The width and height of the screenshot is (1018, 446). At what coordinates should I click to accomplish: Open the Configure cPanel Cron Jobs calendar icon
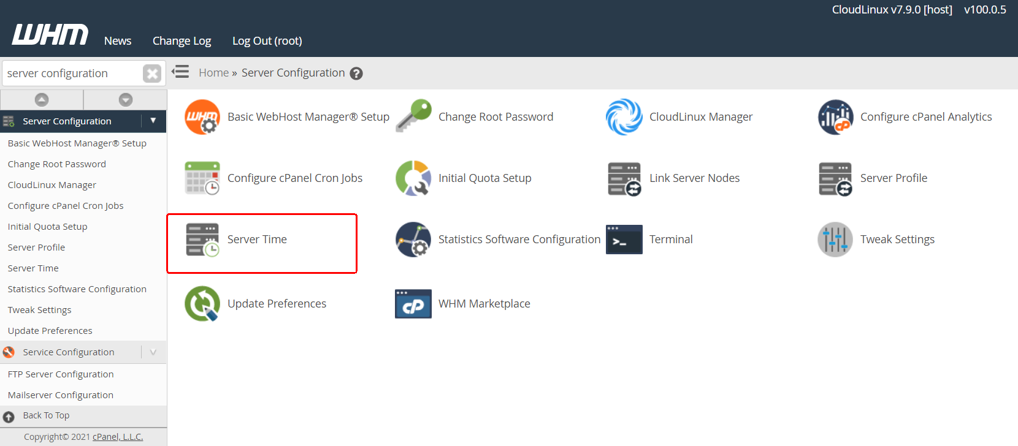[x=202, y=178]
